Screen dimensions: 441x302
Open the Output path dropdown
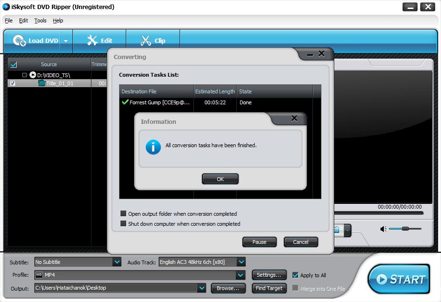(201, 288)
